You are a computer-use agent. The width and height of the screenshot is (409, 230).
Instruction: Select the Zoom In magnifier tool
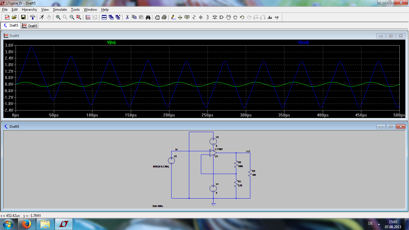point(58,17)
